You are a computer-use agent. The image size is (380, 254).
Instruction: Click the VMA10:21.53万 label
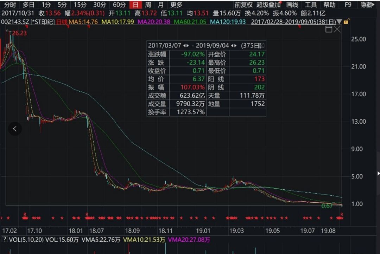[144, 240]
